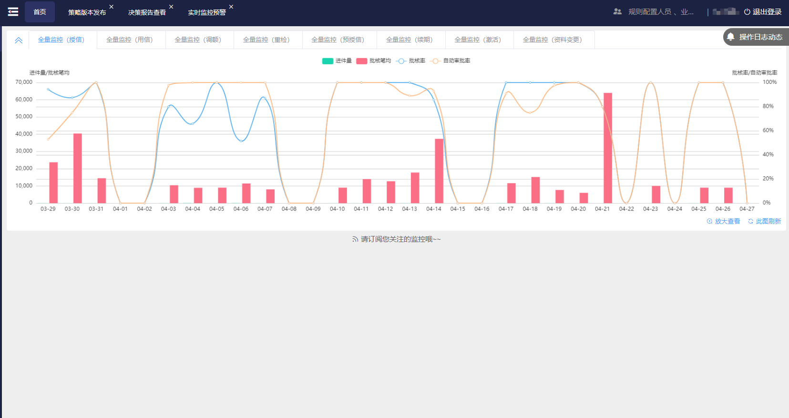Click the subscribe feed icon below the chart
Viewport: 789px width, 418px height.
pos(355,239)
